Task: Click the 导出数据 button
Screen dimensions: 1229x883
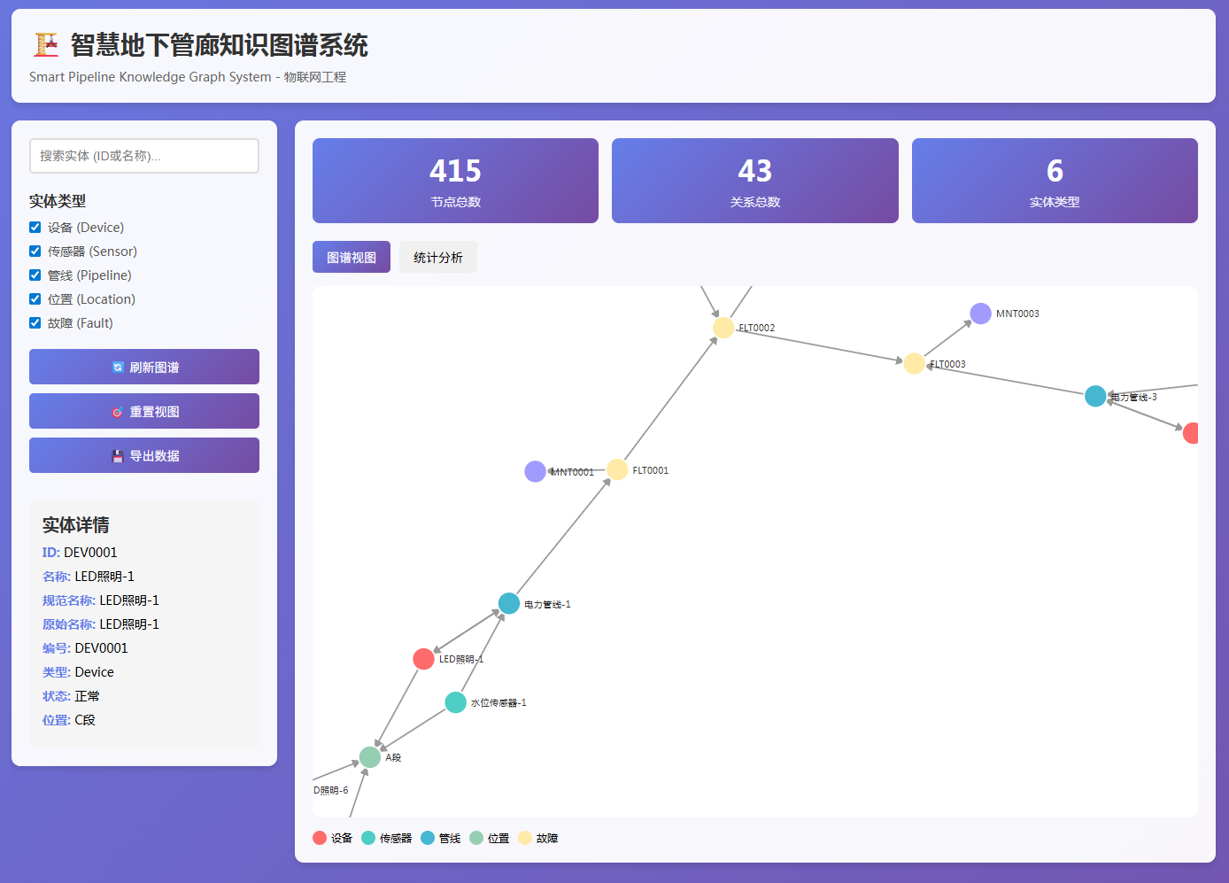Action: pyautogui.click(x=144, y=455)
